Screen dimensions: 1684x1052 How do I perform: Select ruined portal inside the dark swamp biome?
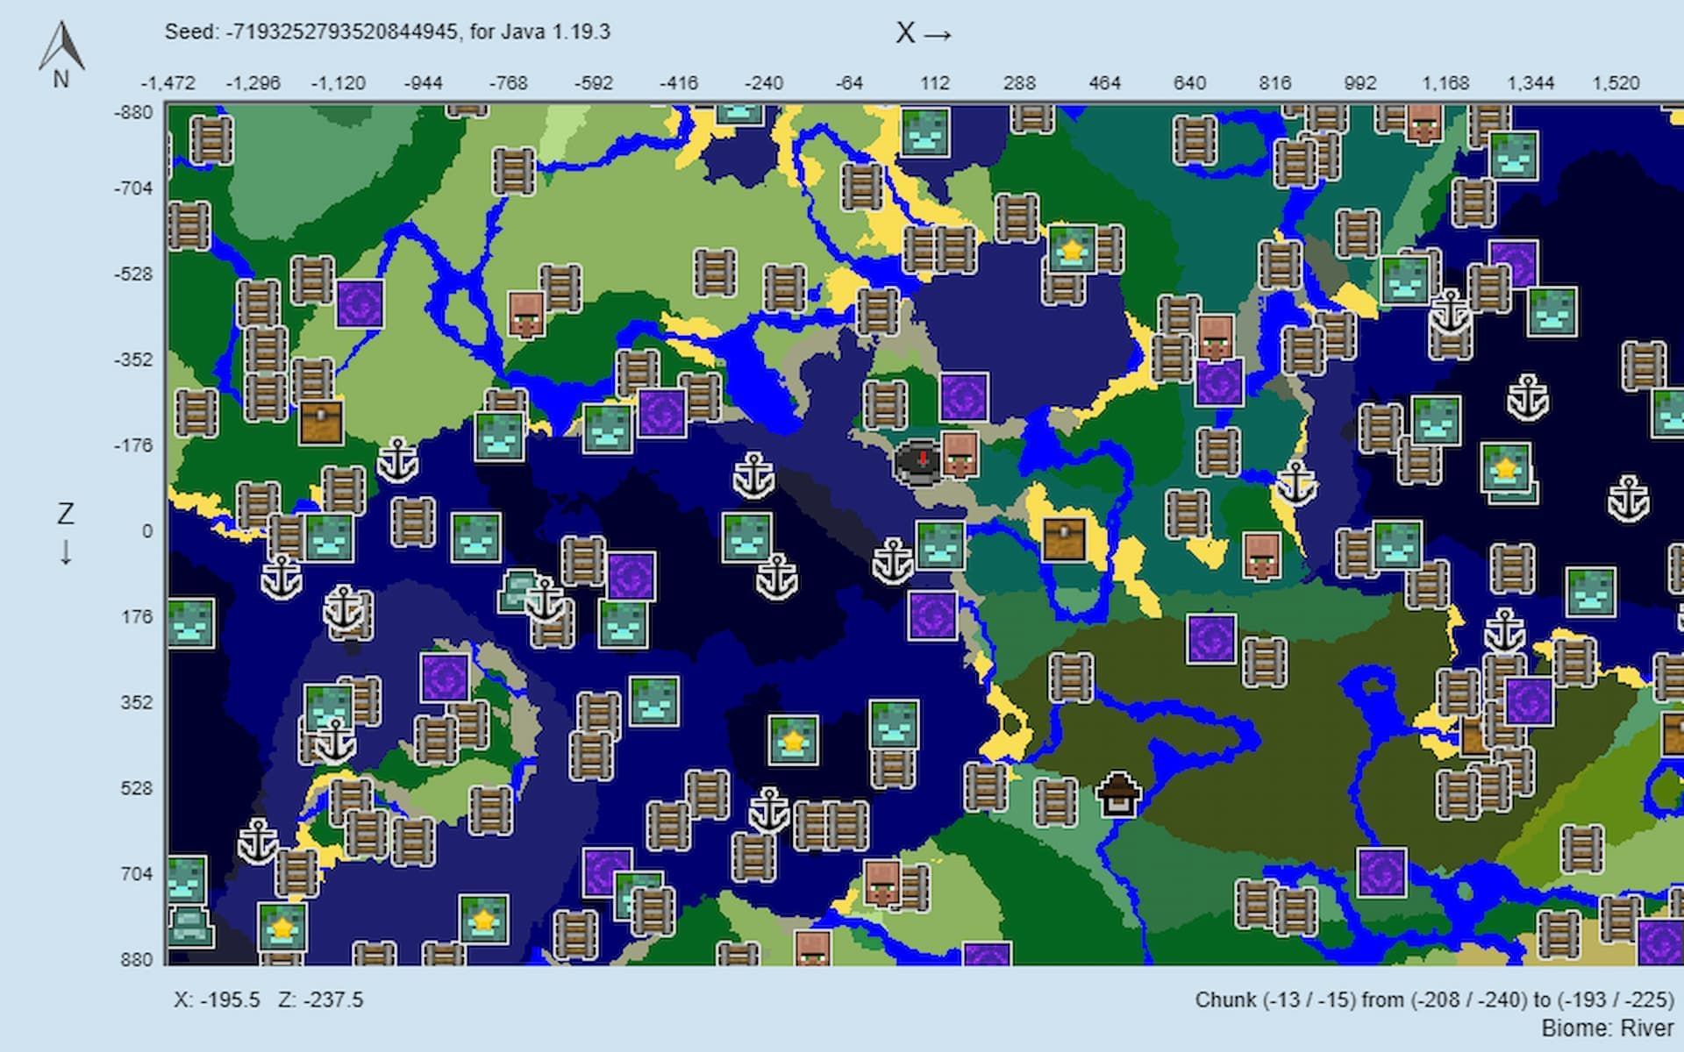pos(1210,637)
